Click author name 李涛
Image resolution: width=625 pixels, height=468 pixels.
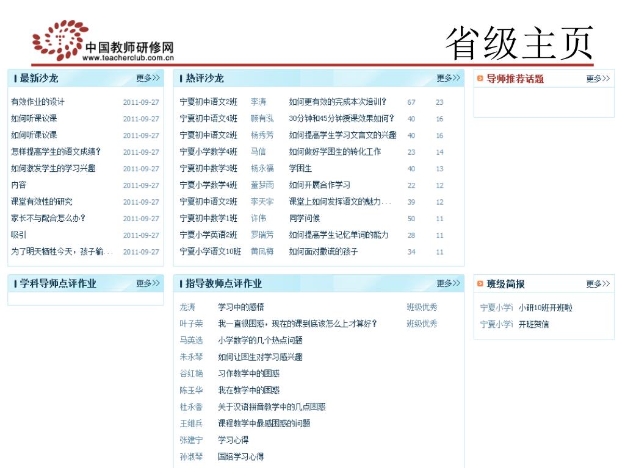click(x=258, y=102)
